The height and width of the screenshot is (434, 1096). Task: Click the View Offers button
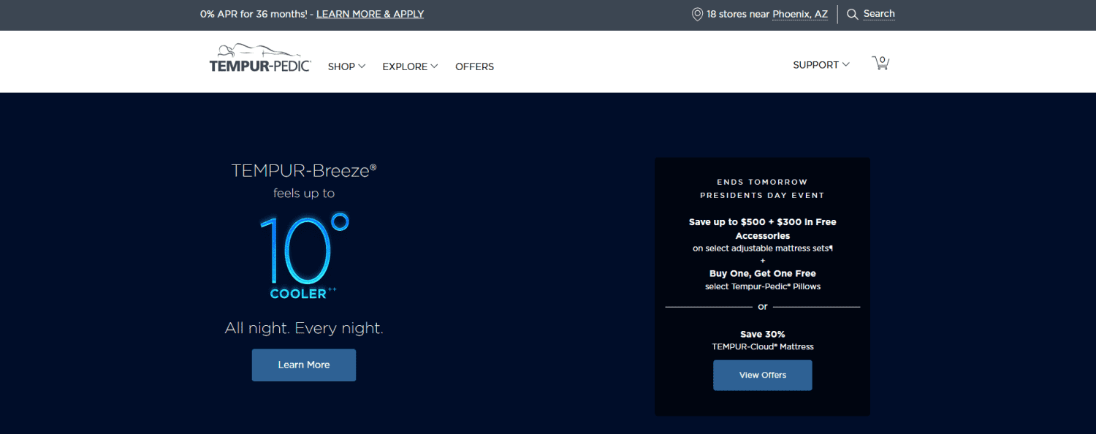tap(763, 375)
